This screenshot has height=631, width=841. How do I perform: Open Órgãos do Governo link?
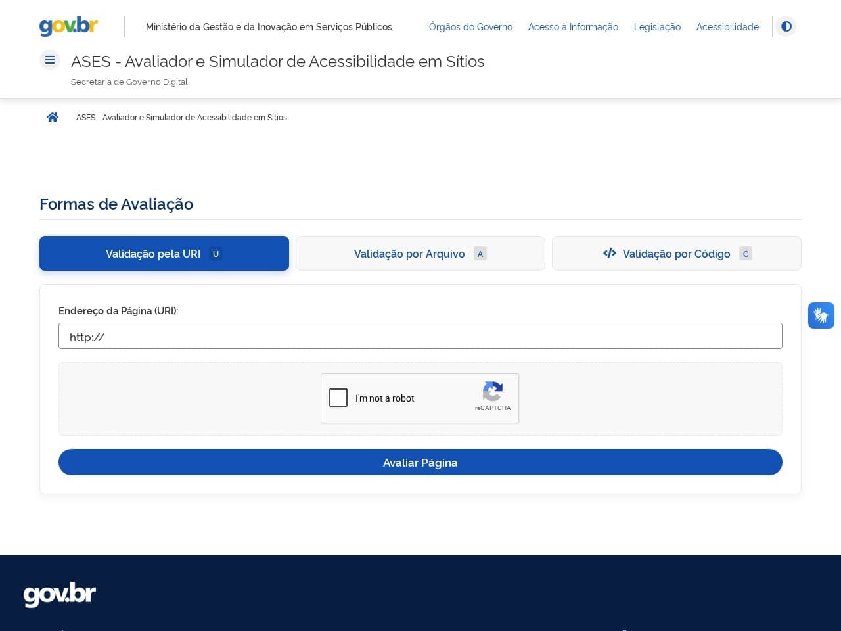pos(470,27)
